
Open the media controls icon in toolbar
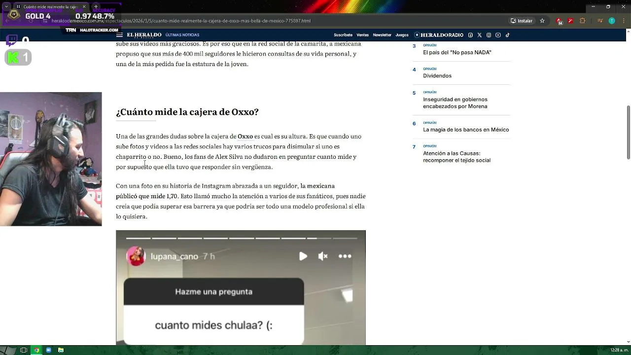[600, 21]
